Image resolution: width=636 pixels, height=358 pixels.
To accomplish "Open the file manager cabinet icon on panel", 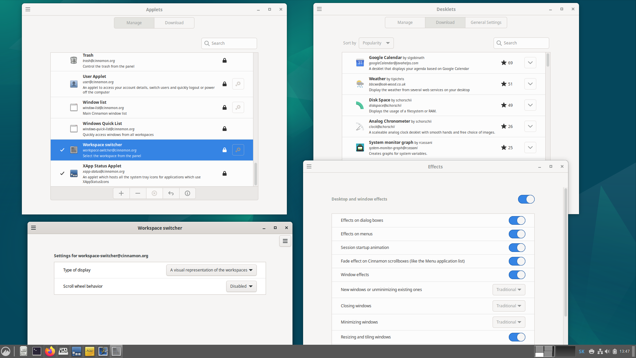I will (24, 351).
